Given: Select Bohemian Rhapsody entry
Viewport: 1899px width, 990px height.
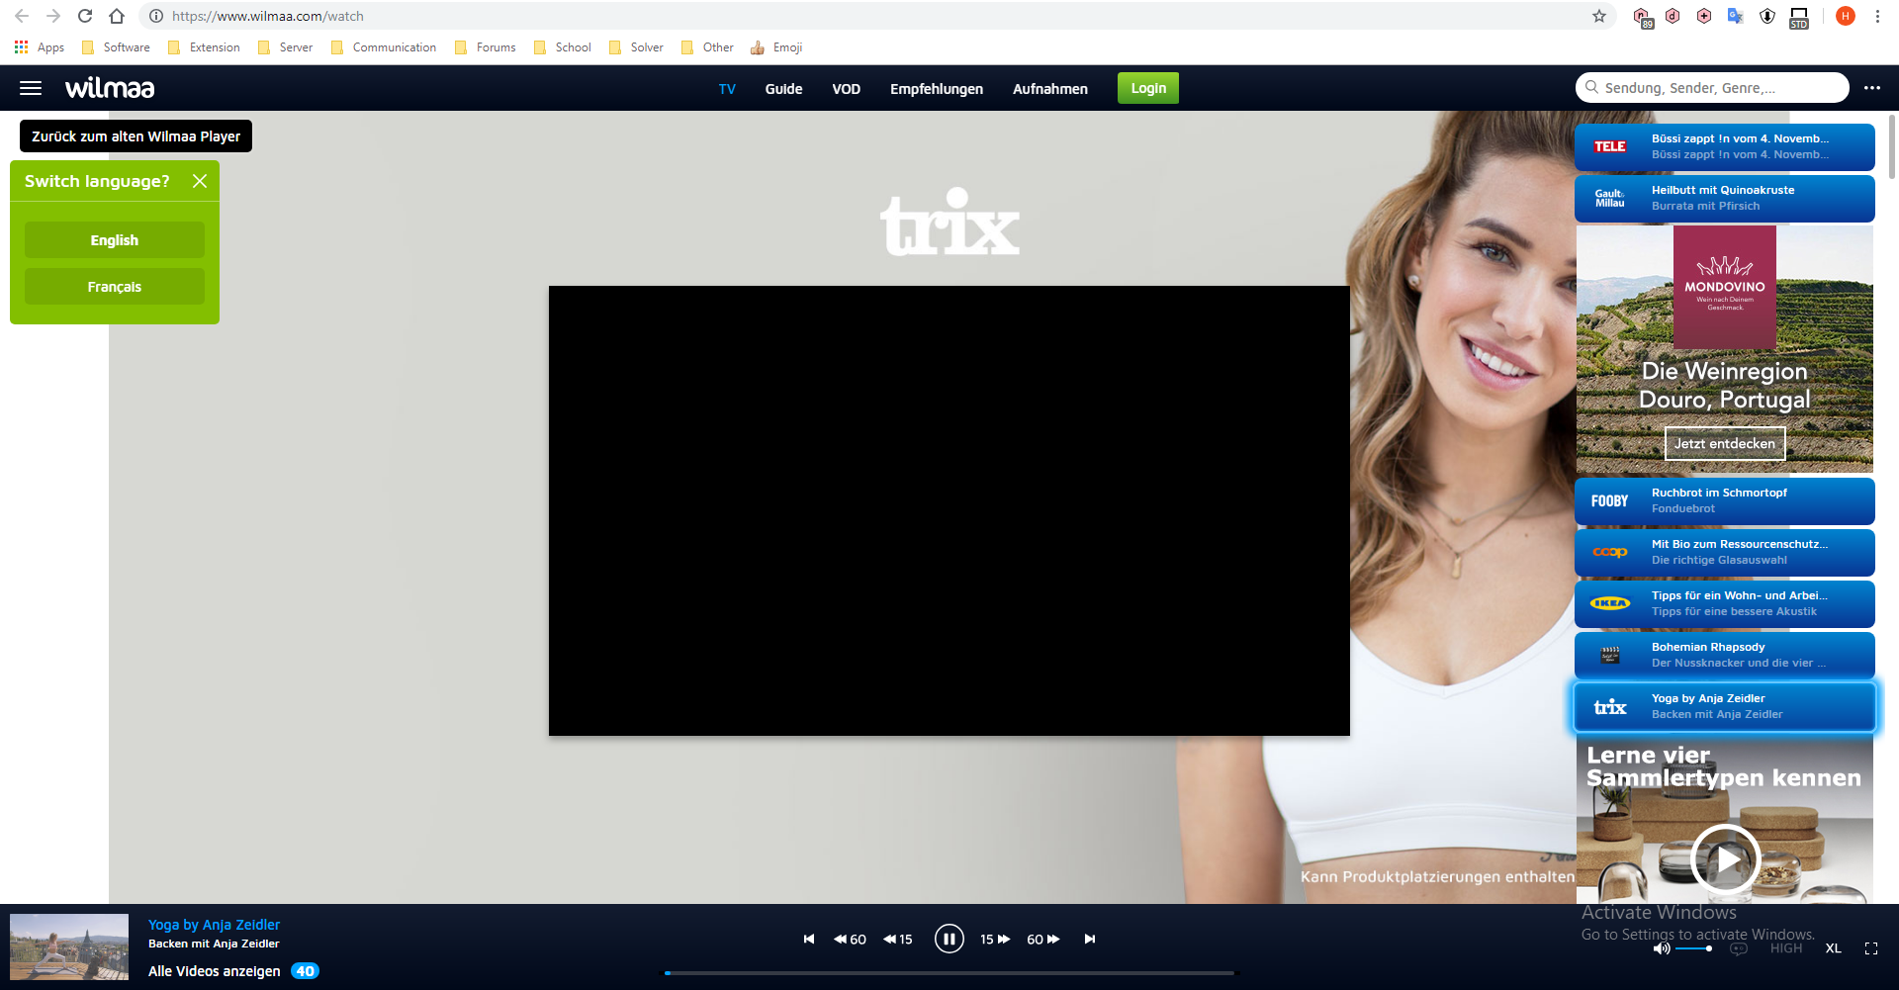Looking at the screenshot, I should pyautogui.click(x=1724, y=655).
